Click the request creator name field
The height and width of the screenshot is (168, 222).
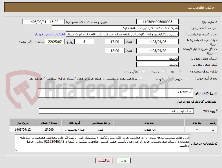click(x=122, y=34)
